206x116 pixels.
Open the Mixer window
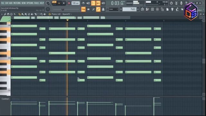(x=157, y=9)
